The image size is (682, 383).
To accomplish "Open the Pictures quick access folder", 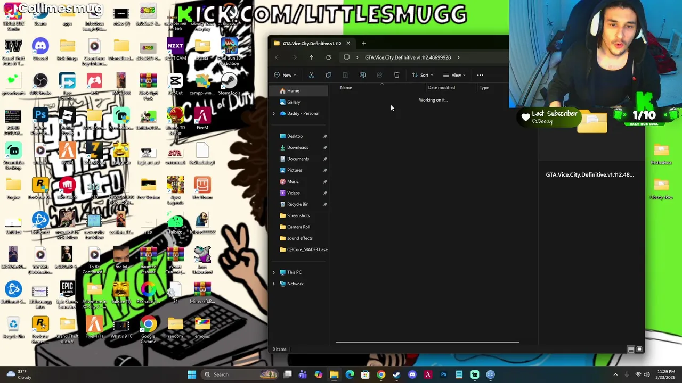I will pyautogui.click(x=299, y=170).
